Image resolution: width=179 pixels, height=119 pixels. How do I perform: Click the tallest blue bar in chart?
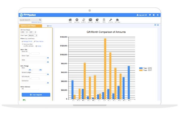(x=129, y=82)
